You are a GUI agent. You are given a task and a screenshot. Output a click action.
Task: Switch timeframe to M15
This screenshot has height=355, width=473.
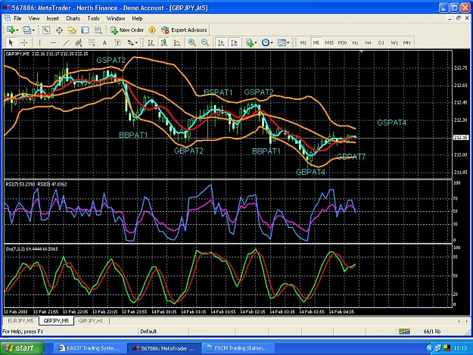pyautogui.click(x=329, y=43)
